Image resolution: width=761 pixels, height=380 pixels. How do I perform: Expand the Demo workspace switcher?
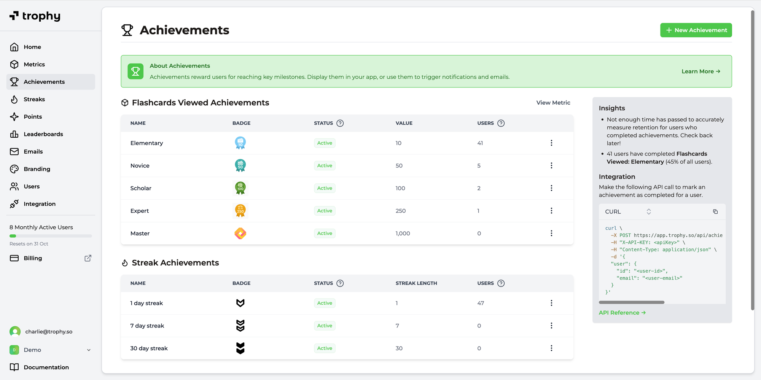(51, 350)
